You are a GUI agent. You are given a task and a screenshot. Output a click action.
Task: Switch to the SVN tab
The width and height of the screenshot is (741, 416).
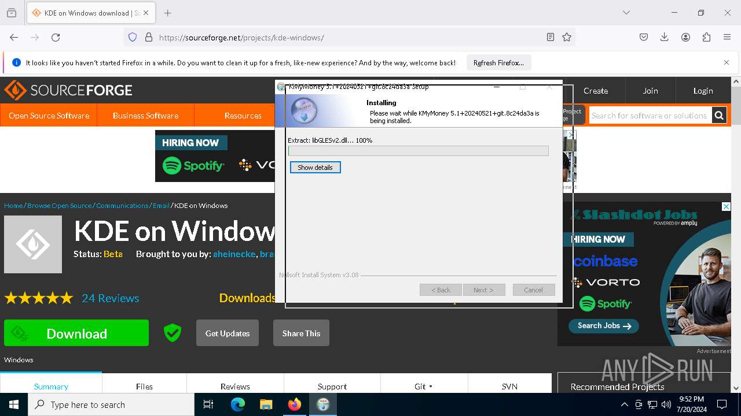coord(509,385)
